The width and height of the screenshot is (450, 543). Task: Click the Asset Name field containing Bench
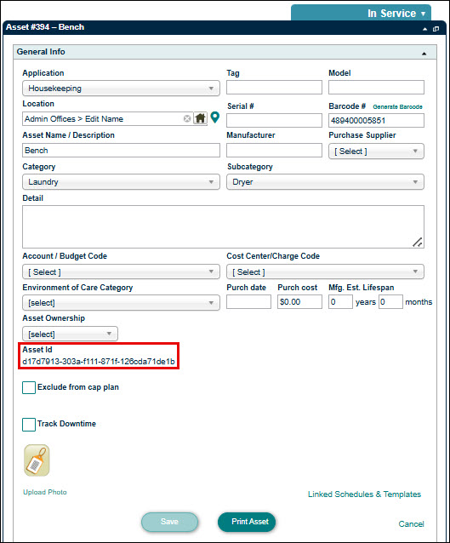[121, 151]
